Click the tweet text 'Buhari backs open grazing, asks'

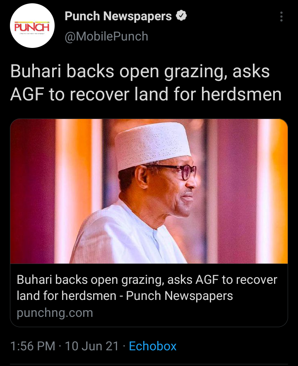[x=140, y=71]
